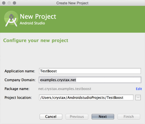Viewport: 145px width, 124px height.
Task: Click the Configure your new project heading
Action: [x=36, y=40]
